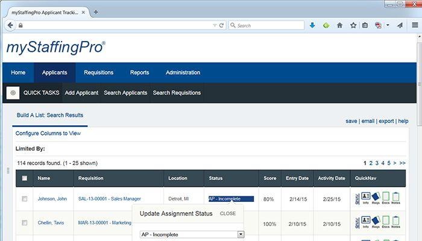The width and height of the screenshot is (422, 241).
Task: Click highlighted AP - Incomplete status cell
Action: [x=231, y=199]
